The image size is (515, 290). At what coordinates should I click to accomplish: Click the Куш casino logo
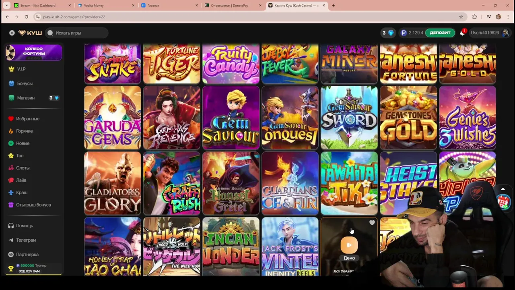30,33
